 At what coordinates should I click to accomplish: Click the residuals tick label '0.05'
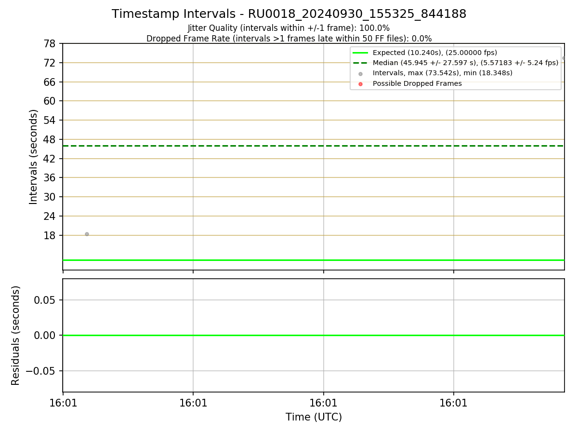point(46,300)
